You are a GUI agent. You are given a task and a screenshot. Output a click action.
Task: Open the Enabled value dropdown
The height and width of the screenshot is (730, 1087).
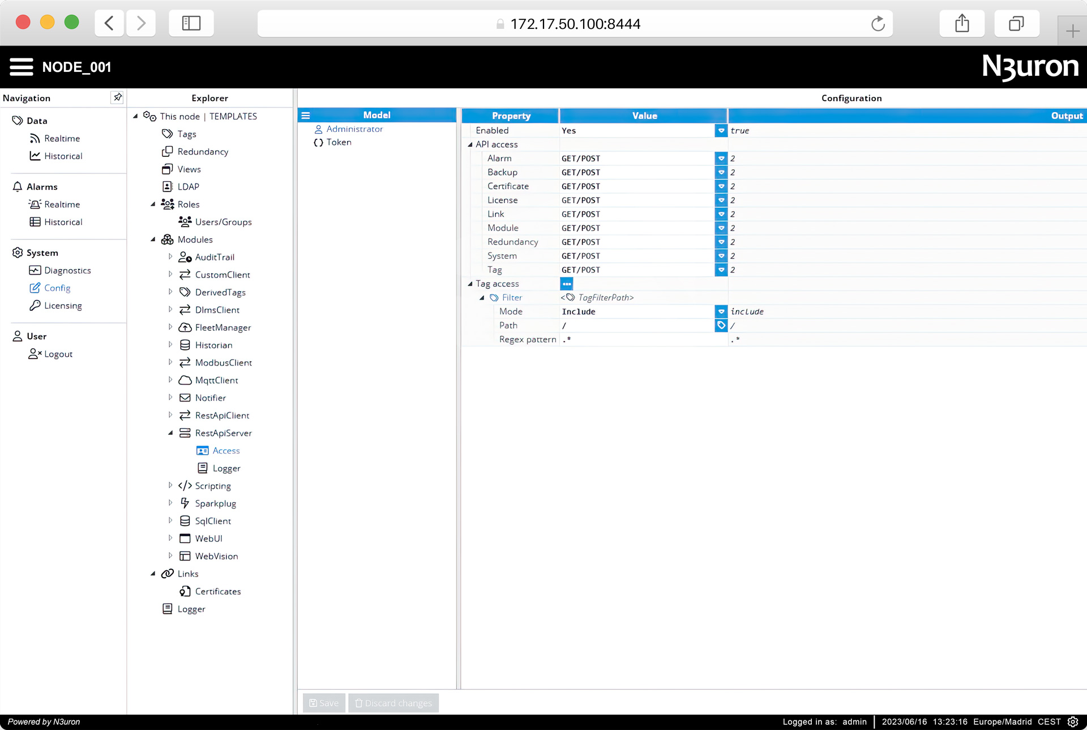coord(721,131)
